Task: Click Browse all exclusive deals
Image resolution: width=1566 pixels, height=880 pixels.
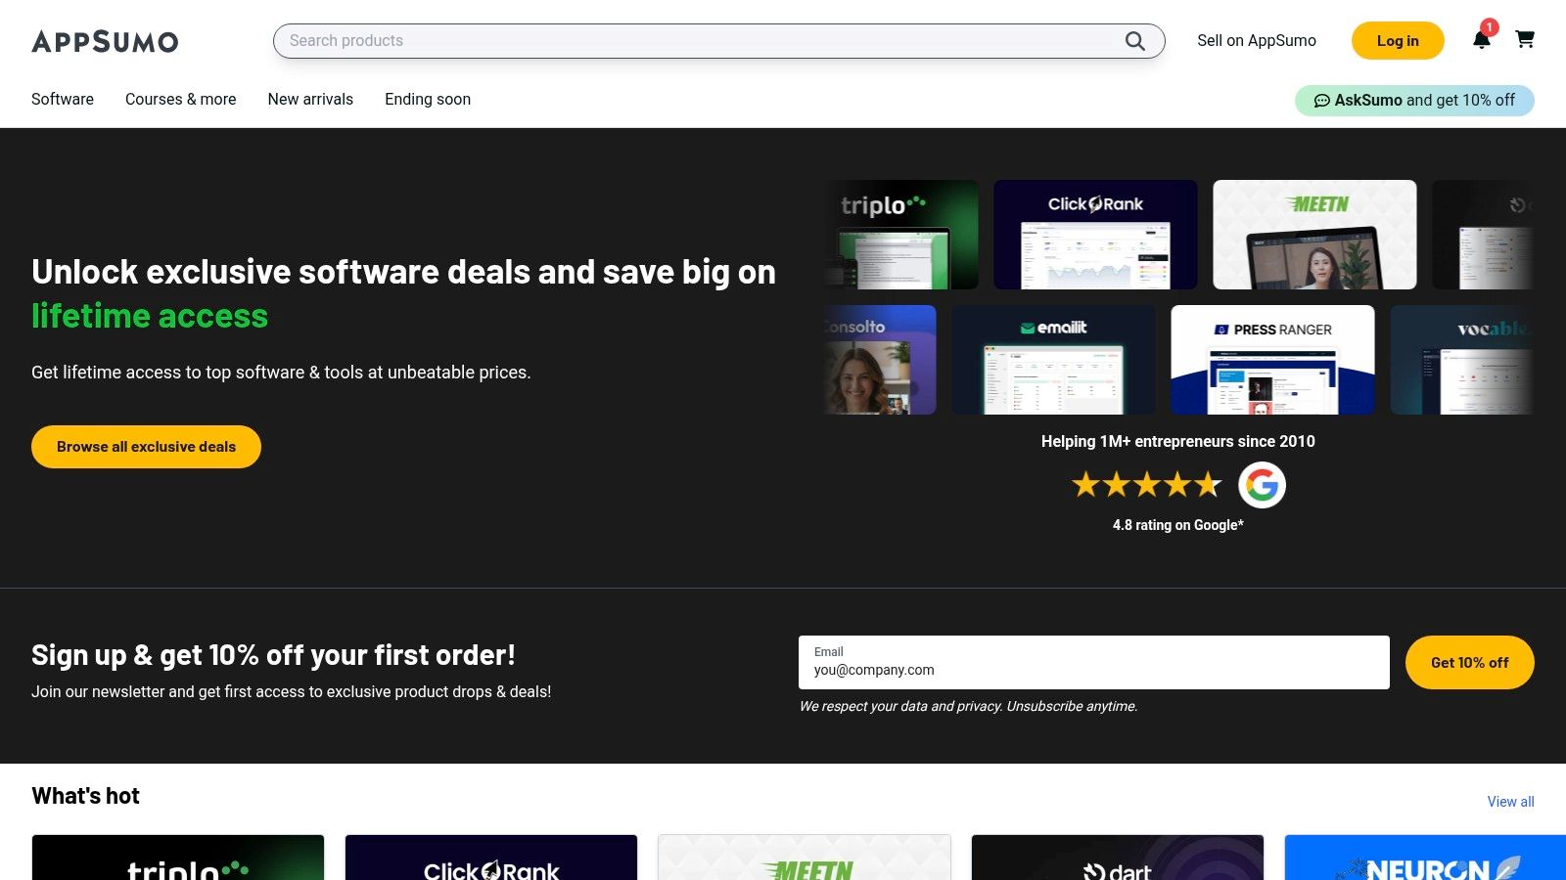Action: (146, 447)
